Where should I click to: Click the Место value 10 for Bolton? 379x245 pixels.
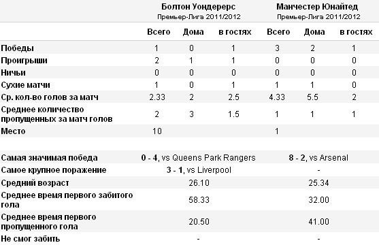point(157,131)
